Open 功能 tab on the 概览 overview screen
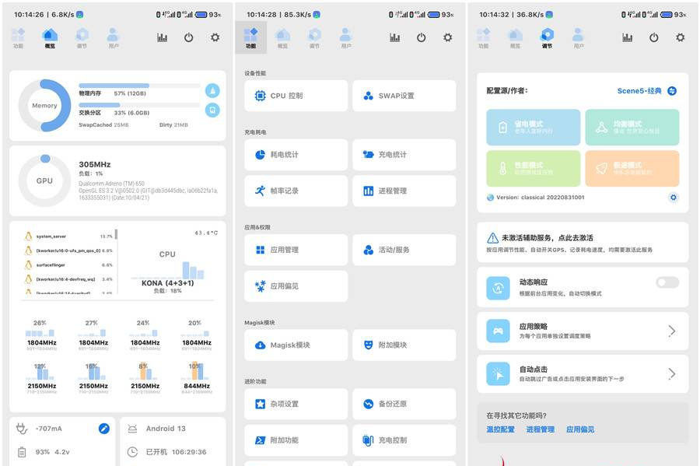 [19, 38]
